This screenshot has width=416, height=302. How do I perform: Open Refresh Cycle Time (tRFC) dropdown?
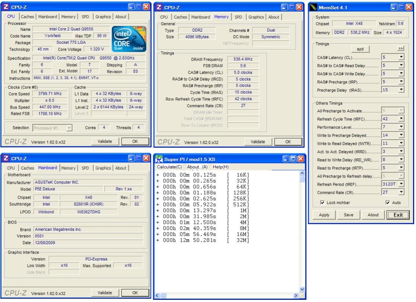[401, 119]
